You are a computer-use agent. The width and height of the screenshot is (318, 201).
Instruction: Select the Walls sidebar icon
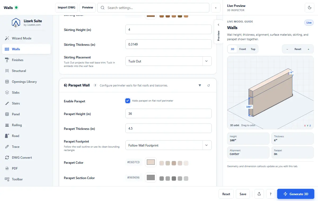pyautogui.click(x=7, y=49)
